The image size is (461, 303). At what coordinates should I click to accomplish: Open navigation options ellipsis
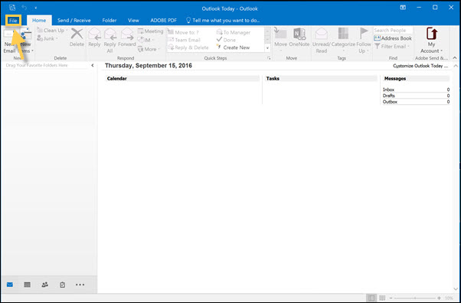(x=80, y=285)
